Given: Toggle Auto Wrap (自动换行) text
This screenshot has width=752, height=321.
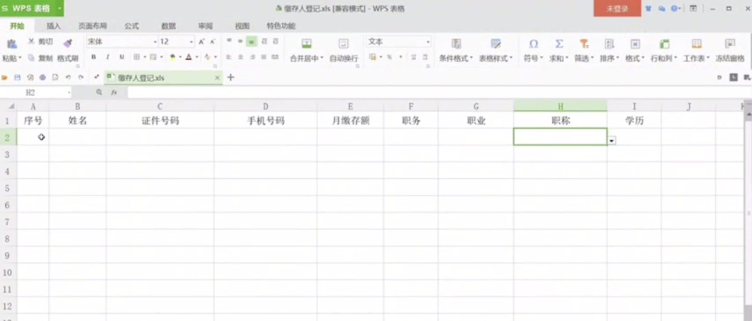Looking at the screenshot, I should coord(344,43).
